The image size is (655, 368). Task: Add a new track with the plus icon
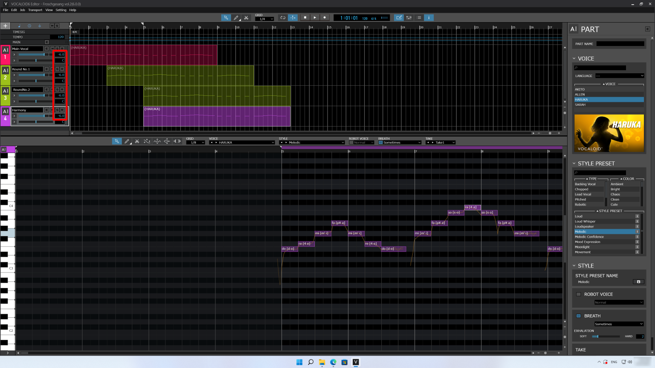pyautogui.click(x=5, y=26)
